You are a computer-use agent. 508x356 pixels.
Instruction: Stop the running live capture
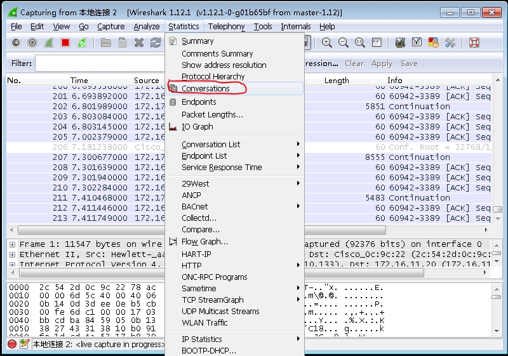[x=65, y=43]
